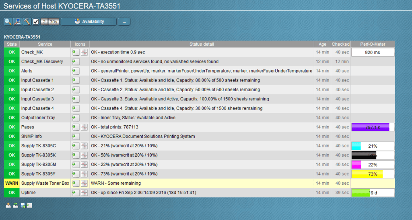Change column count via the '2' button

click(44, 22)
